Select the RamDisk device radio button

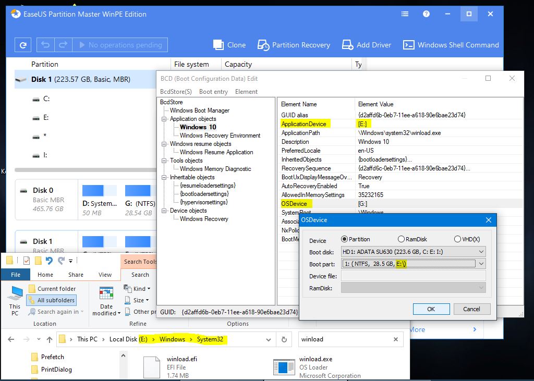pos(401,239)
